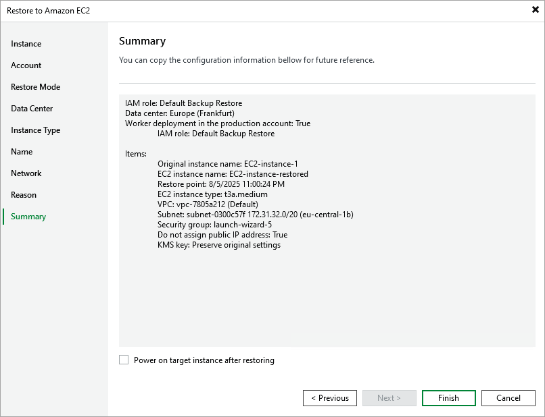
Task: Select the Summary step in sidebar
Action: tap(28, 217)
